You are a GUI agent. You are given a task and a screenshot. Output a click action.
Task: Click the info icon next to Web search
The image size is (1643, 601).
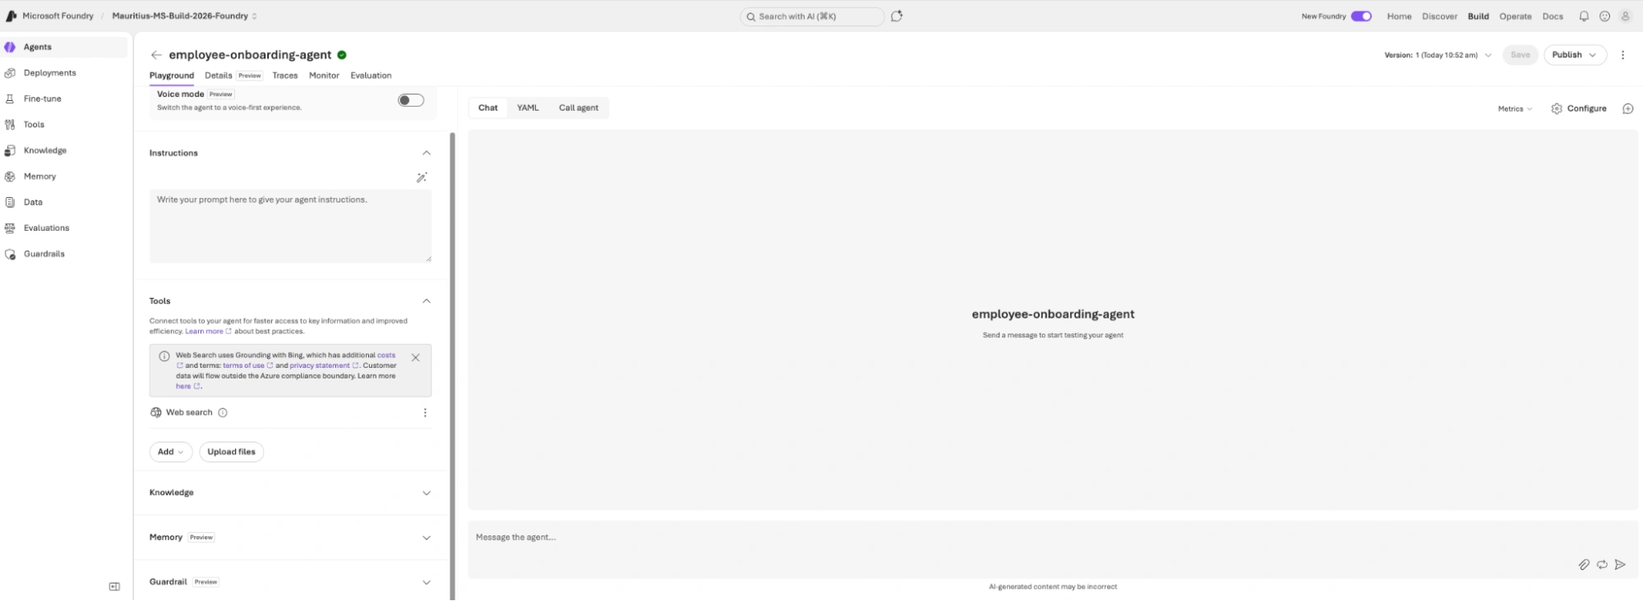223,413
